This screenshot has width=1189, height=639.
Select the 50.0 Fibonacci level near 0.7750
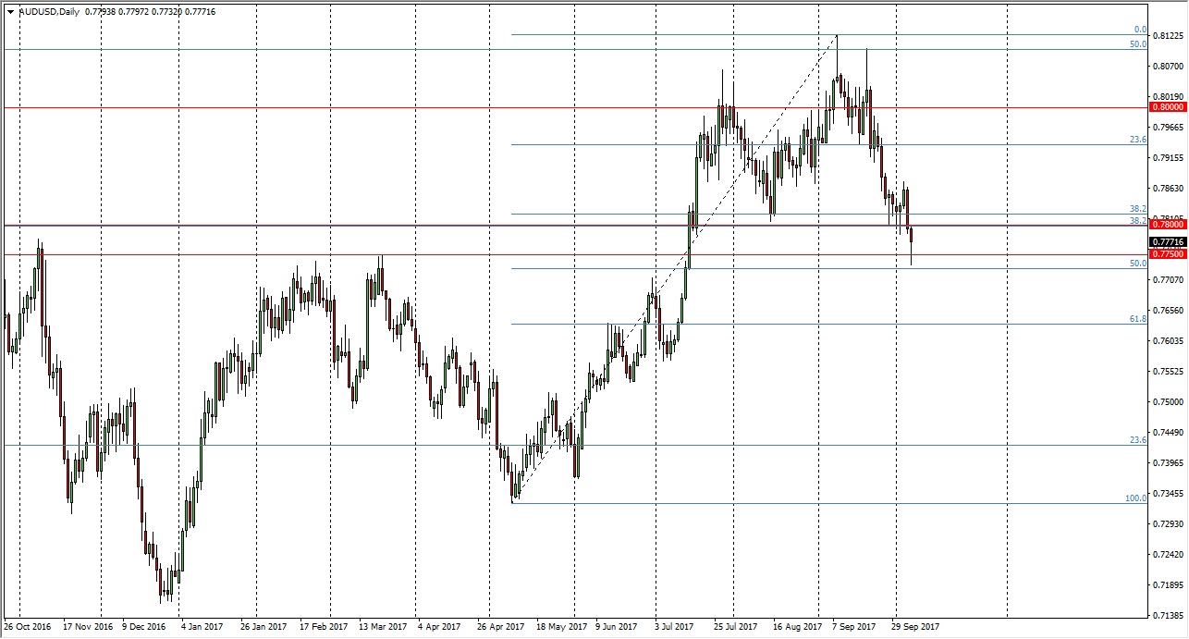(647, 270)
